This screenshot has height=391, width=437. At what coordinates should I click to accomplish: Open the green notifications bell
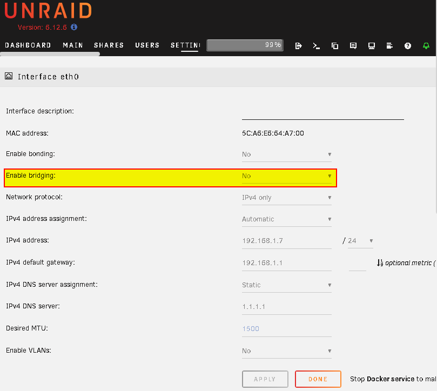[x=426, y=46]
